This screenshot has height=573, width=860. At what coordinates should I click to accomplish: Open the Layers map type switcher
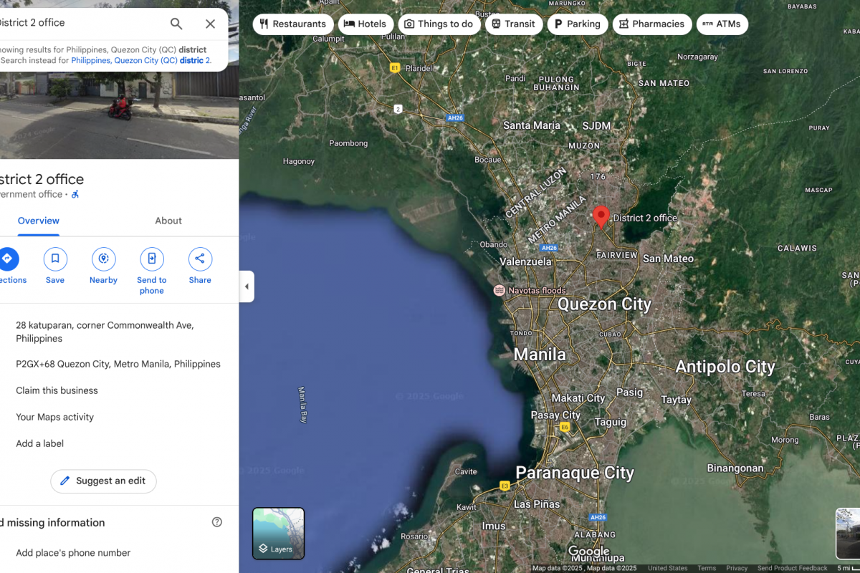[x=278, y=534]
